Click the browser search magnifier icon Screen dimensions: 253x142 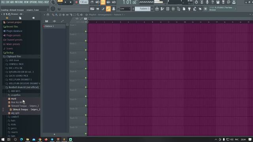tap(9, 14)
